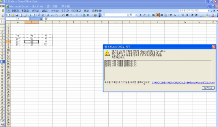Screen dimensions: 218x127
Task: Click the Increase Decimal icon
Action: pyautogui.click(x=183, y=15)
